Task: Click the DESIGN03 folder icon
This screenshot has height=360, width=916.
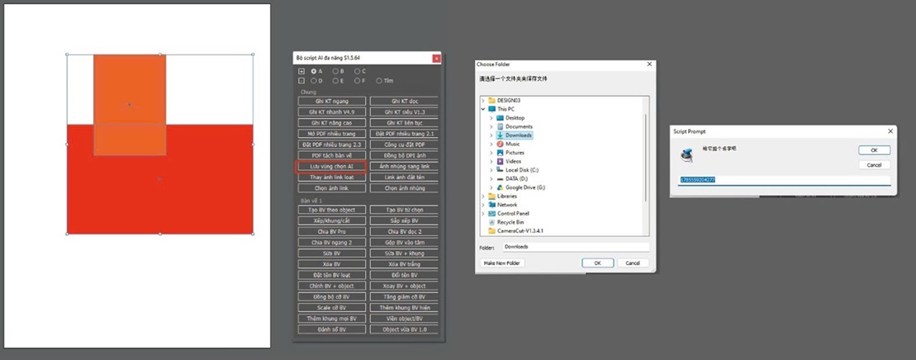Action: [x=491, y=101]
